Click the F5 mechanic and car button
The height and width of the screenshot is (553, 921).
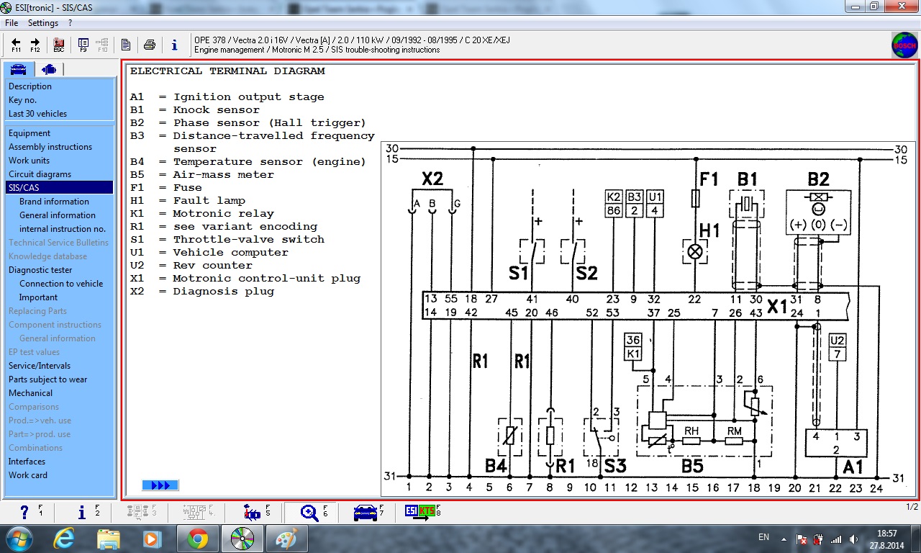256,512
